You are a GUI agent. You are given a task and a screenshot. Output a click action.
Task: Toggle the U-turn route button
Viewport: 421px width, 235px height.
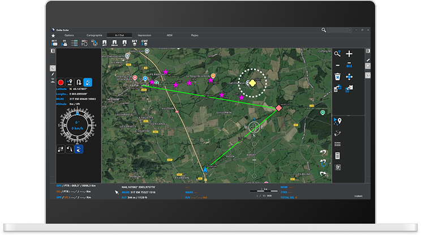(79, 82)
